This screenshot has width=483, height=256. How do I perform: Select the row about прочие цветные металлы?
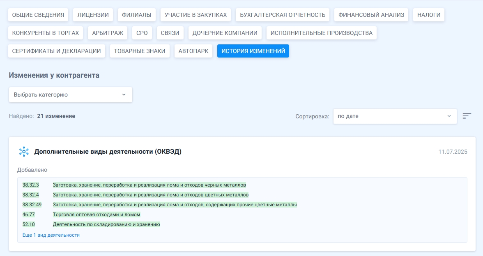point(175,205)
